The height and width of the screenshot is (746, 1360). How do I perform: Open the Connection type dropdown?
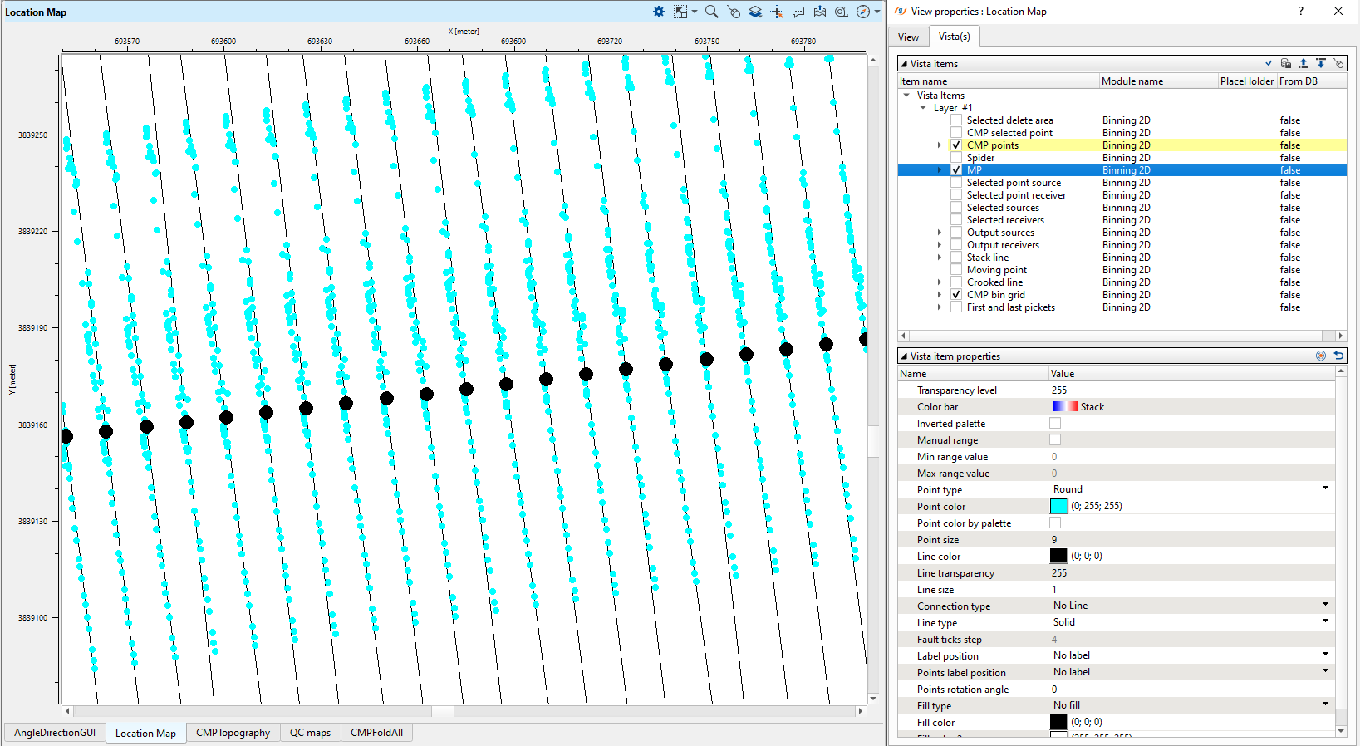coord(1325,606)
